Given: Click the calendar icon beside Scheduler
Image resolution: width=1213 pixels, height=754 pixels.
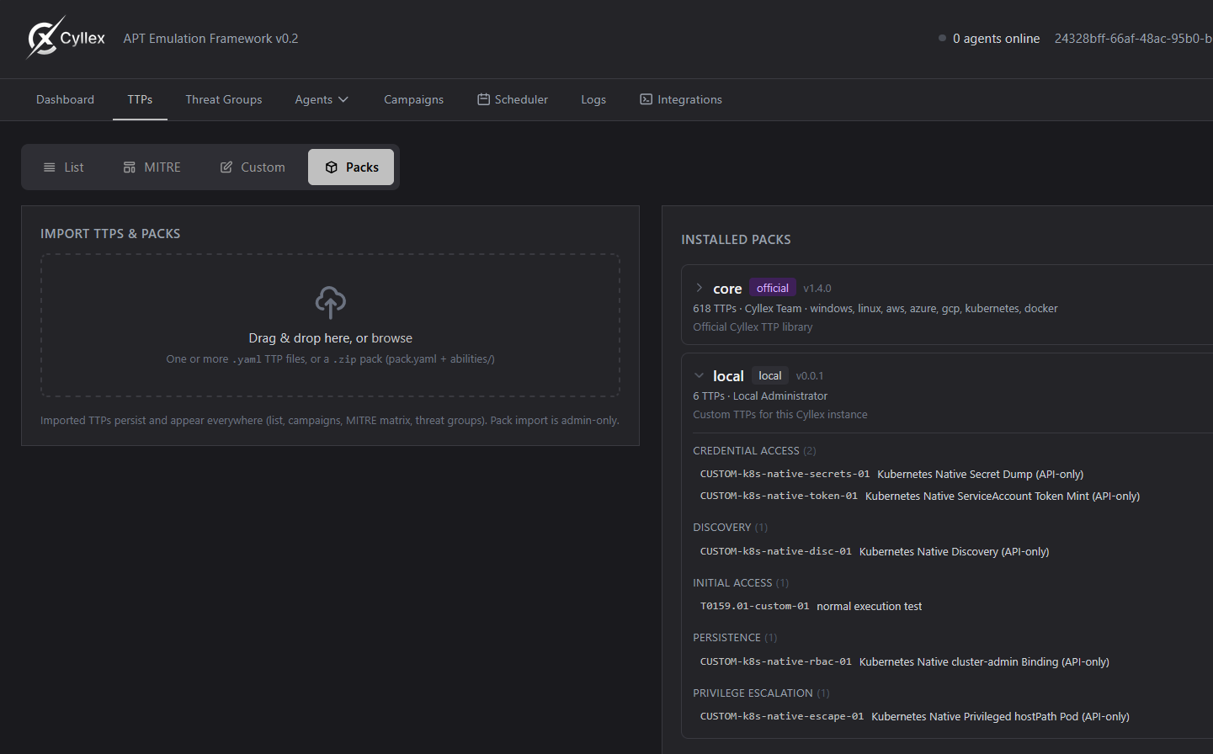Looking at the screenshot, I should tap(483, 99).
